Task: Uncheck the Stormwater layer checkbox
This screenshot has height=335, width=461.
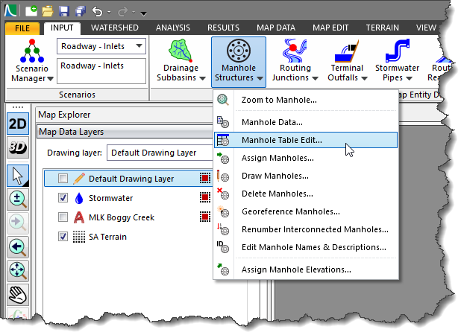Action: coord(63,198)
